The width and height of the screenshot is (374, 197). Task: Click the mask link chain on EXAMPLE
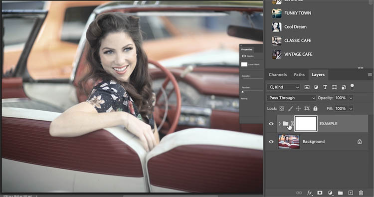pyautogui.click(x=292, y=124)
